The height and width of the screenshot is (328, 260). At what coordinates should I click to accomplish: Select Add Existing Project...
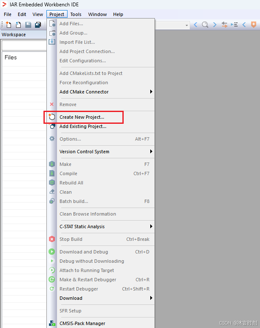click(101, 126)
